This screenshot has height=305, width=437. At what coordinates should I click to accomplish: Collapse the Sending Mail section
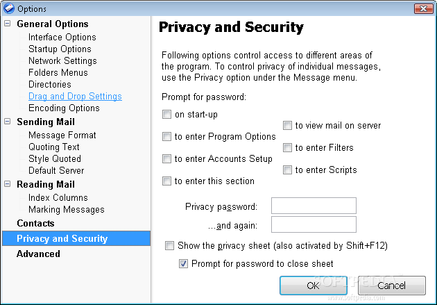point(8,122)
